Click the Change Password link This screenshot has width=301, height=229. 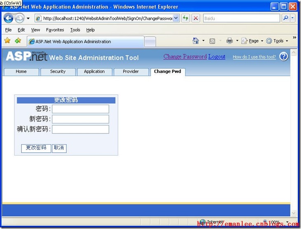(185, 56)
